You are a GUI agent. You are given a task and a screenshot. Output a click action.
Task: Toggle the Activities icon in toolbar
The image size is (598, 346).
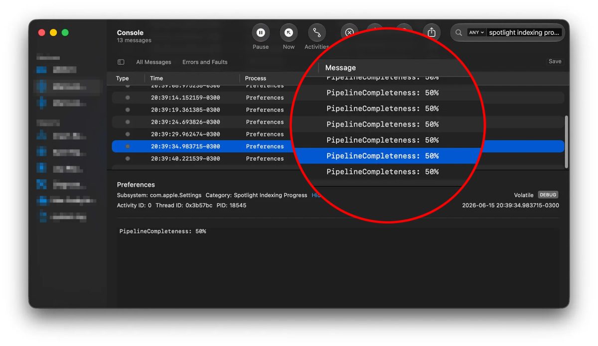click(x=316, y=33)
